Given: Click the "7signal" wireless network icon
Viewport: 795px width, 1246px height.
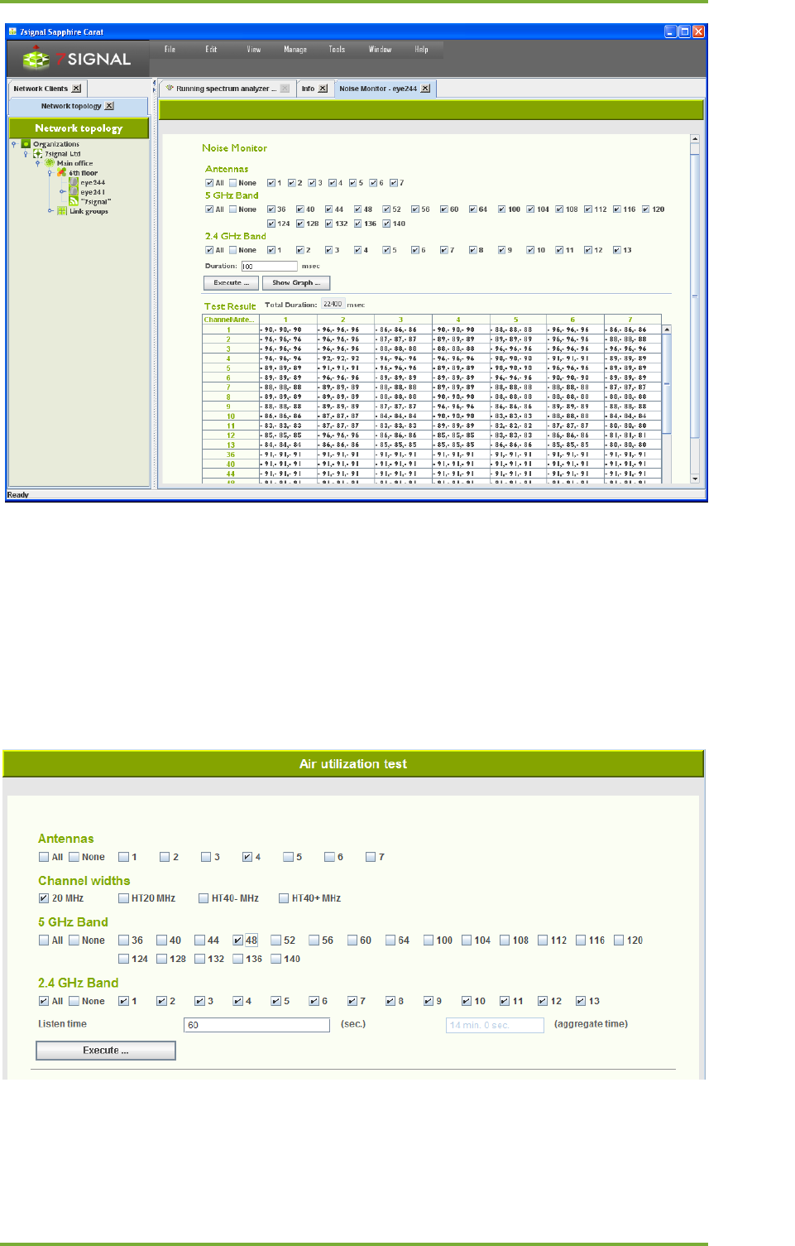Looking at the screenshot, I should [74, 201].
